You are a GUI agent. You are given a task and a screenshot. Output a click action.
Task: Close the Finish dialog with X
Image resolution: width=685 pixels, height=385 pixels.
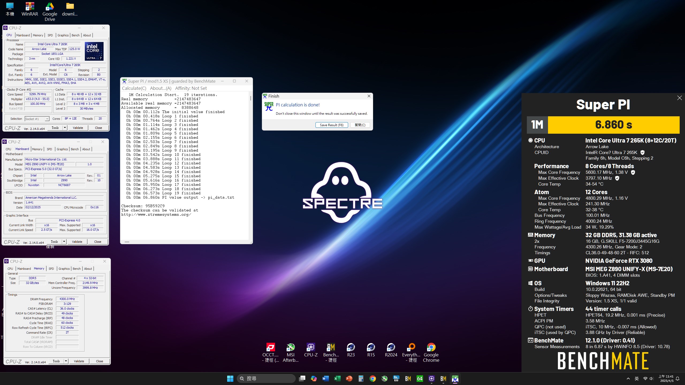(x=369, y=96)
